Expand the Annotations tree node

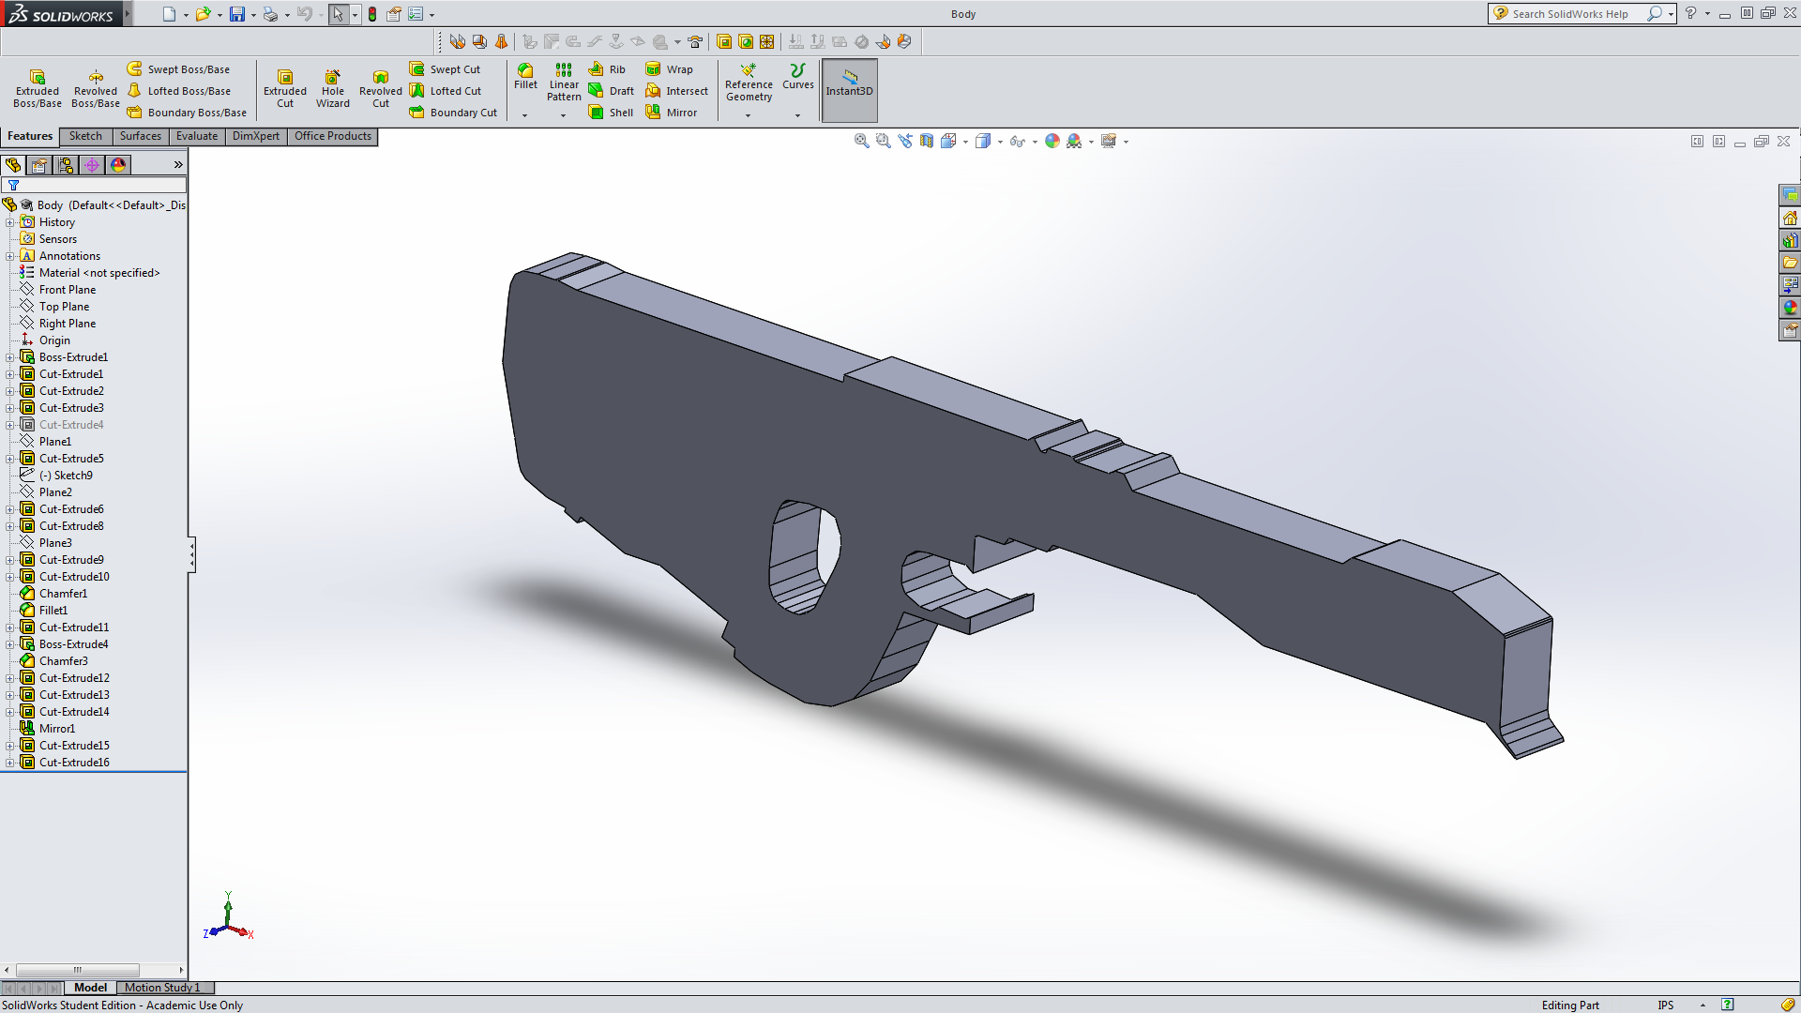[x=9, y=256]
